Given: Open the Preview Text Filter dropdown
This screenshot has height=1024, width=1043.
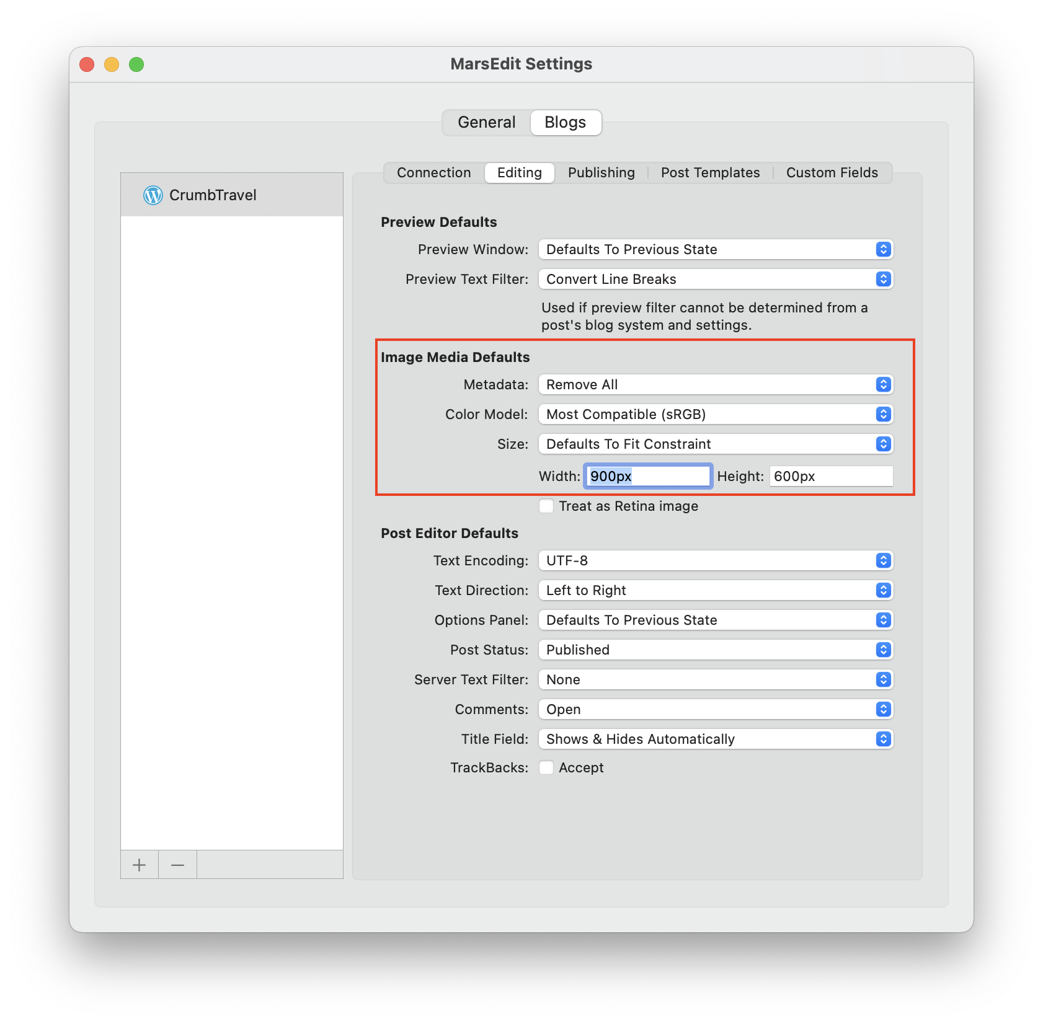Looking at the screenshot, I should pos(716,279).
